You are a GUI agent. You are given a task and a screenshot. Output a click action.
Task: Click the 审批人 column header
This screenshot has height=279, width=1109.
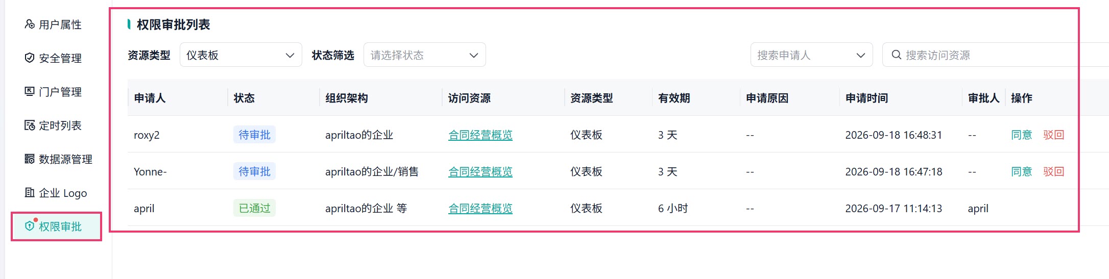[x=983, y=98]
